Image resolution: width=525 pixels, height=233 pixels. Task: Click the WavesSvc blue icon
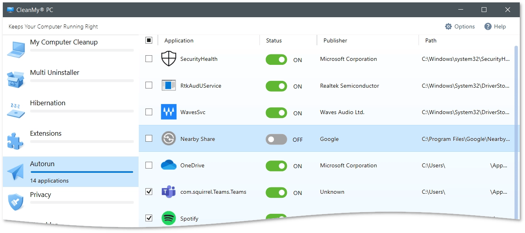pos(169,112)
